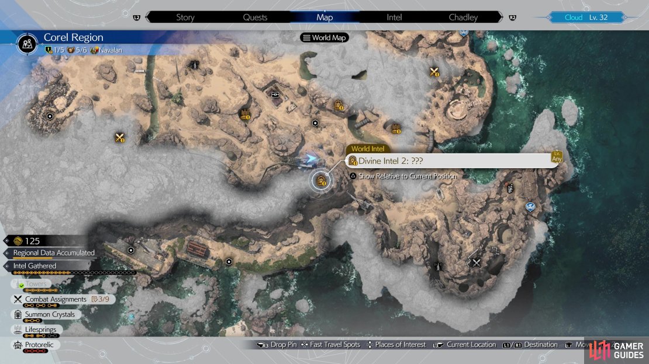Select the hexagon marker on the southwest dock

pos(131,250)
